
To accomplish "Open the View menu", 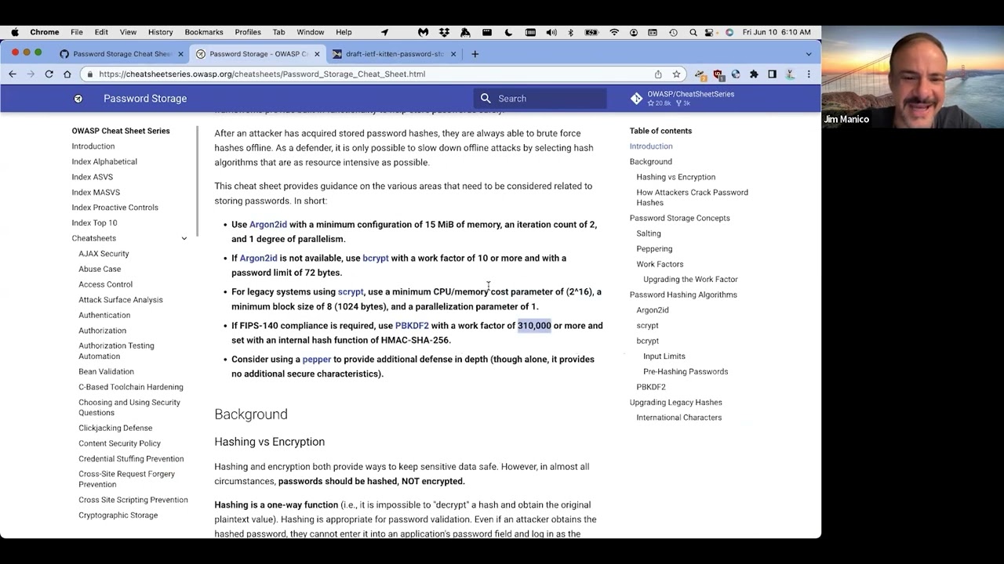I will (128, 32).
